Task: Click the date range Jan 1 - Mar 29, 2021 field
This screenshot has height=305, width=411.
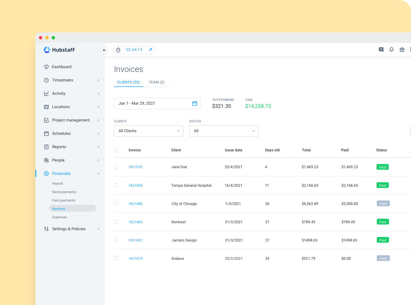Action: coord(157,104)
